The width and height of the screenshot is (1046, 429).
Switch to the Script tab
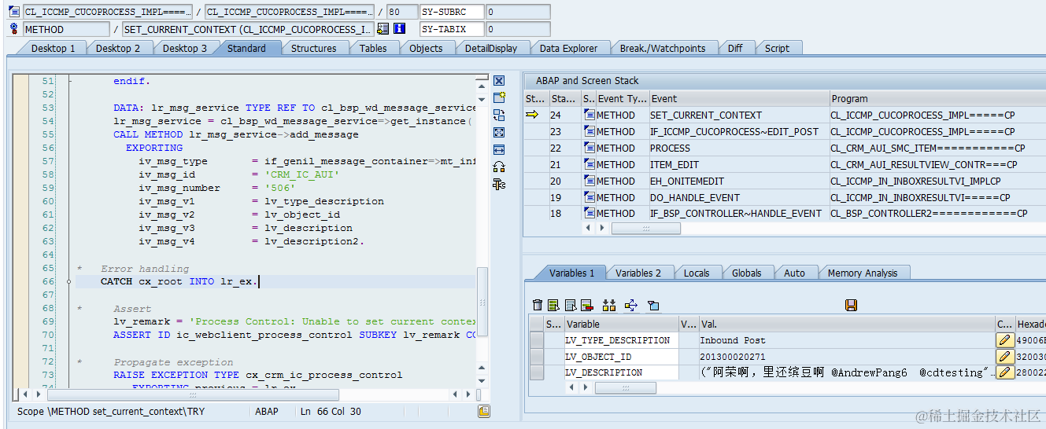point(777,48)
